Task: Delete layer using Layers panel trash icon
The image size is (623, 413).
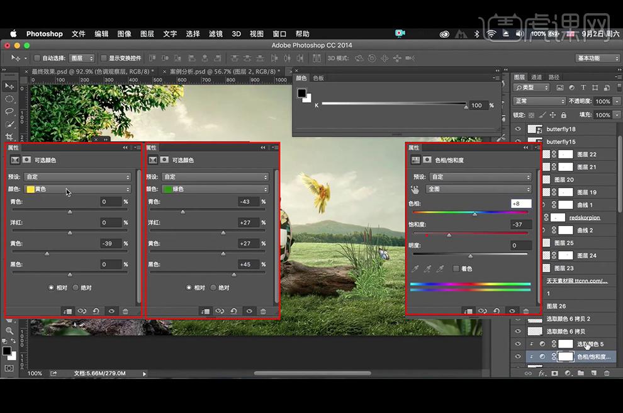Action: pyautogui.click(x=606, y=373)
